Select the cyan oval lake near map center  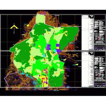[55, 50]
